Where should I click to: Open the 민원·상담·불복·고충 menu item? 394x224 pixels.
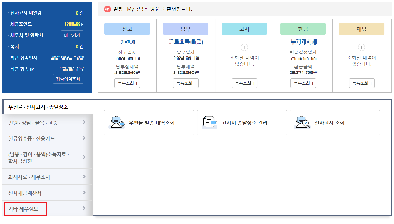point(47,123)
